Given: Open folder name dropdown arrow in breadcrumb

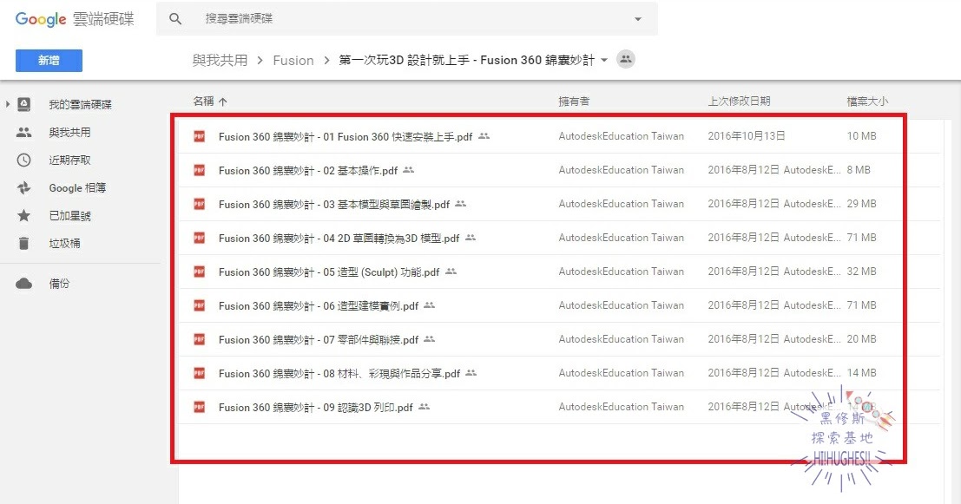Looking at the screenshot, I should click(604, 60).
